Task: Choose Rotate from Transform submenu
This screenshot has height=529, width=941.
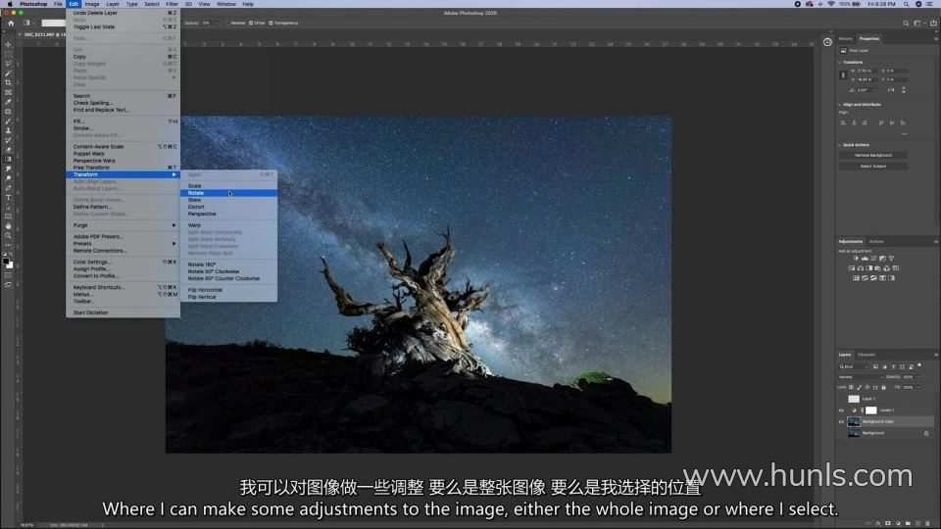Action: [x=228, y=193]
